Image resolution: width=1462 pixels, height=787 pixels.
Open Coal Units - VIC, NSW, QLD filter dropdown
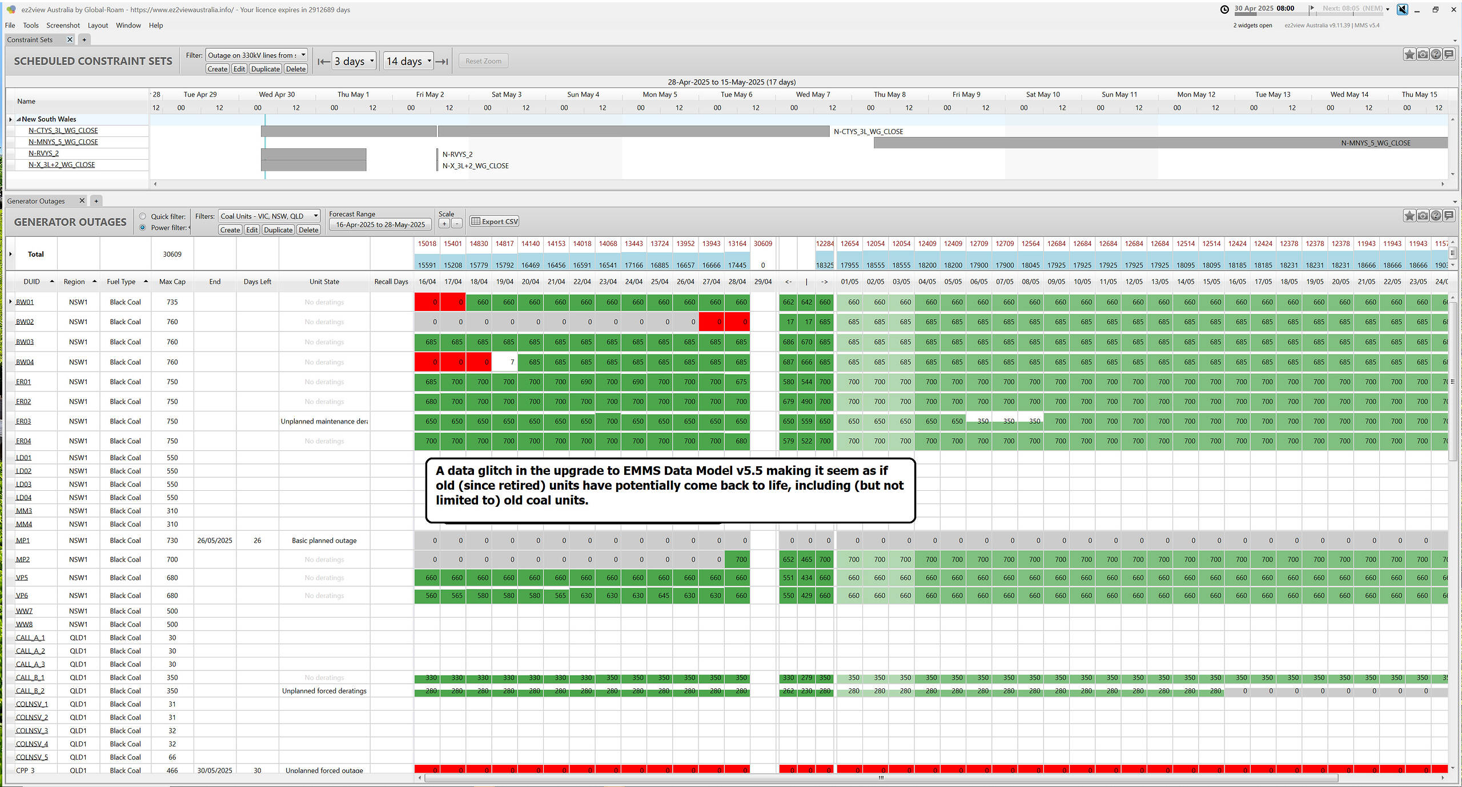(270, 216)
